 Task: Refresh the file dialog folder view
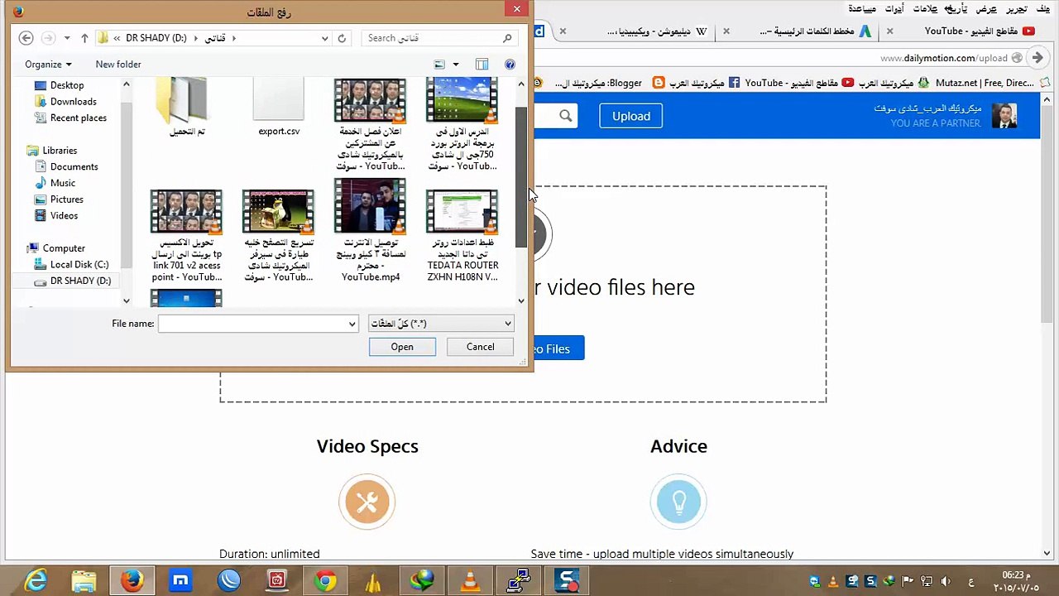click(x=342, y=38)
